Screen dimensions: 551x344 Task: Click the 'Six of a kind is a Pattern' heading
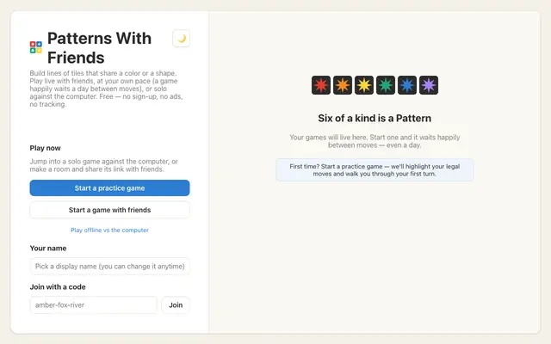click(x=375, y=119)
